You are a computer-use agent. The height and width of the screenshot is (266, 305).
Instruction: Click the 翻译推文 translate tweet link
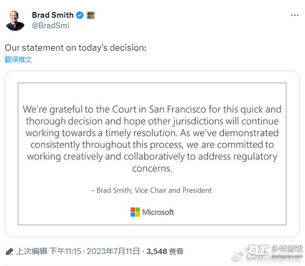[18, 60]
